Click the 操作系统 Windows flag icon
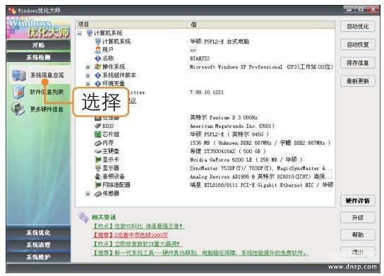Image resolution: width=384 pixels, height=276 pixels. coord(98,66)
